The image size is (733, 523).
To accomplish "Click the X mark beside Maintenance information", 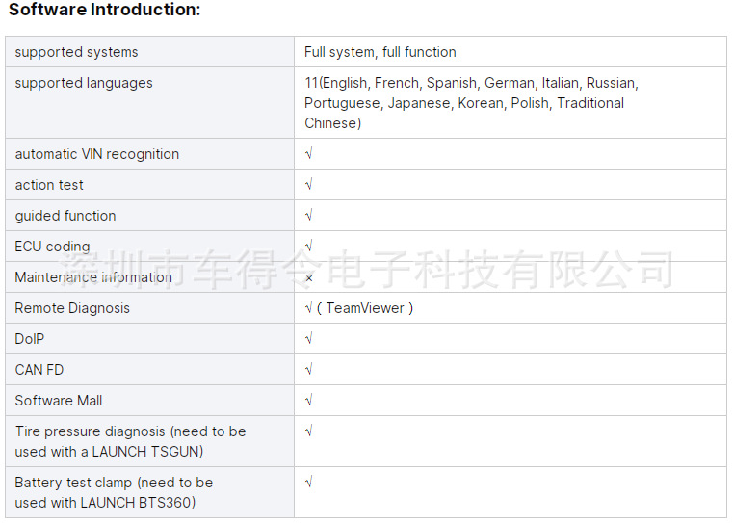I will coord(308,278).
